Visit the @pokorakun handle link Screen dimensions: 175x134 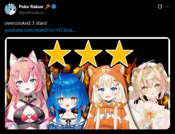[x=31, y=13]
